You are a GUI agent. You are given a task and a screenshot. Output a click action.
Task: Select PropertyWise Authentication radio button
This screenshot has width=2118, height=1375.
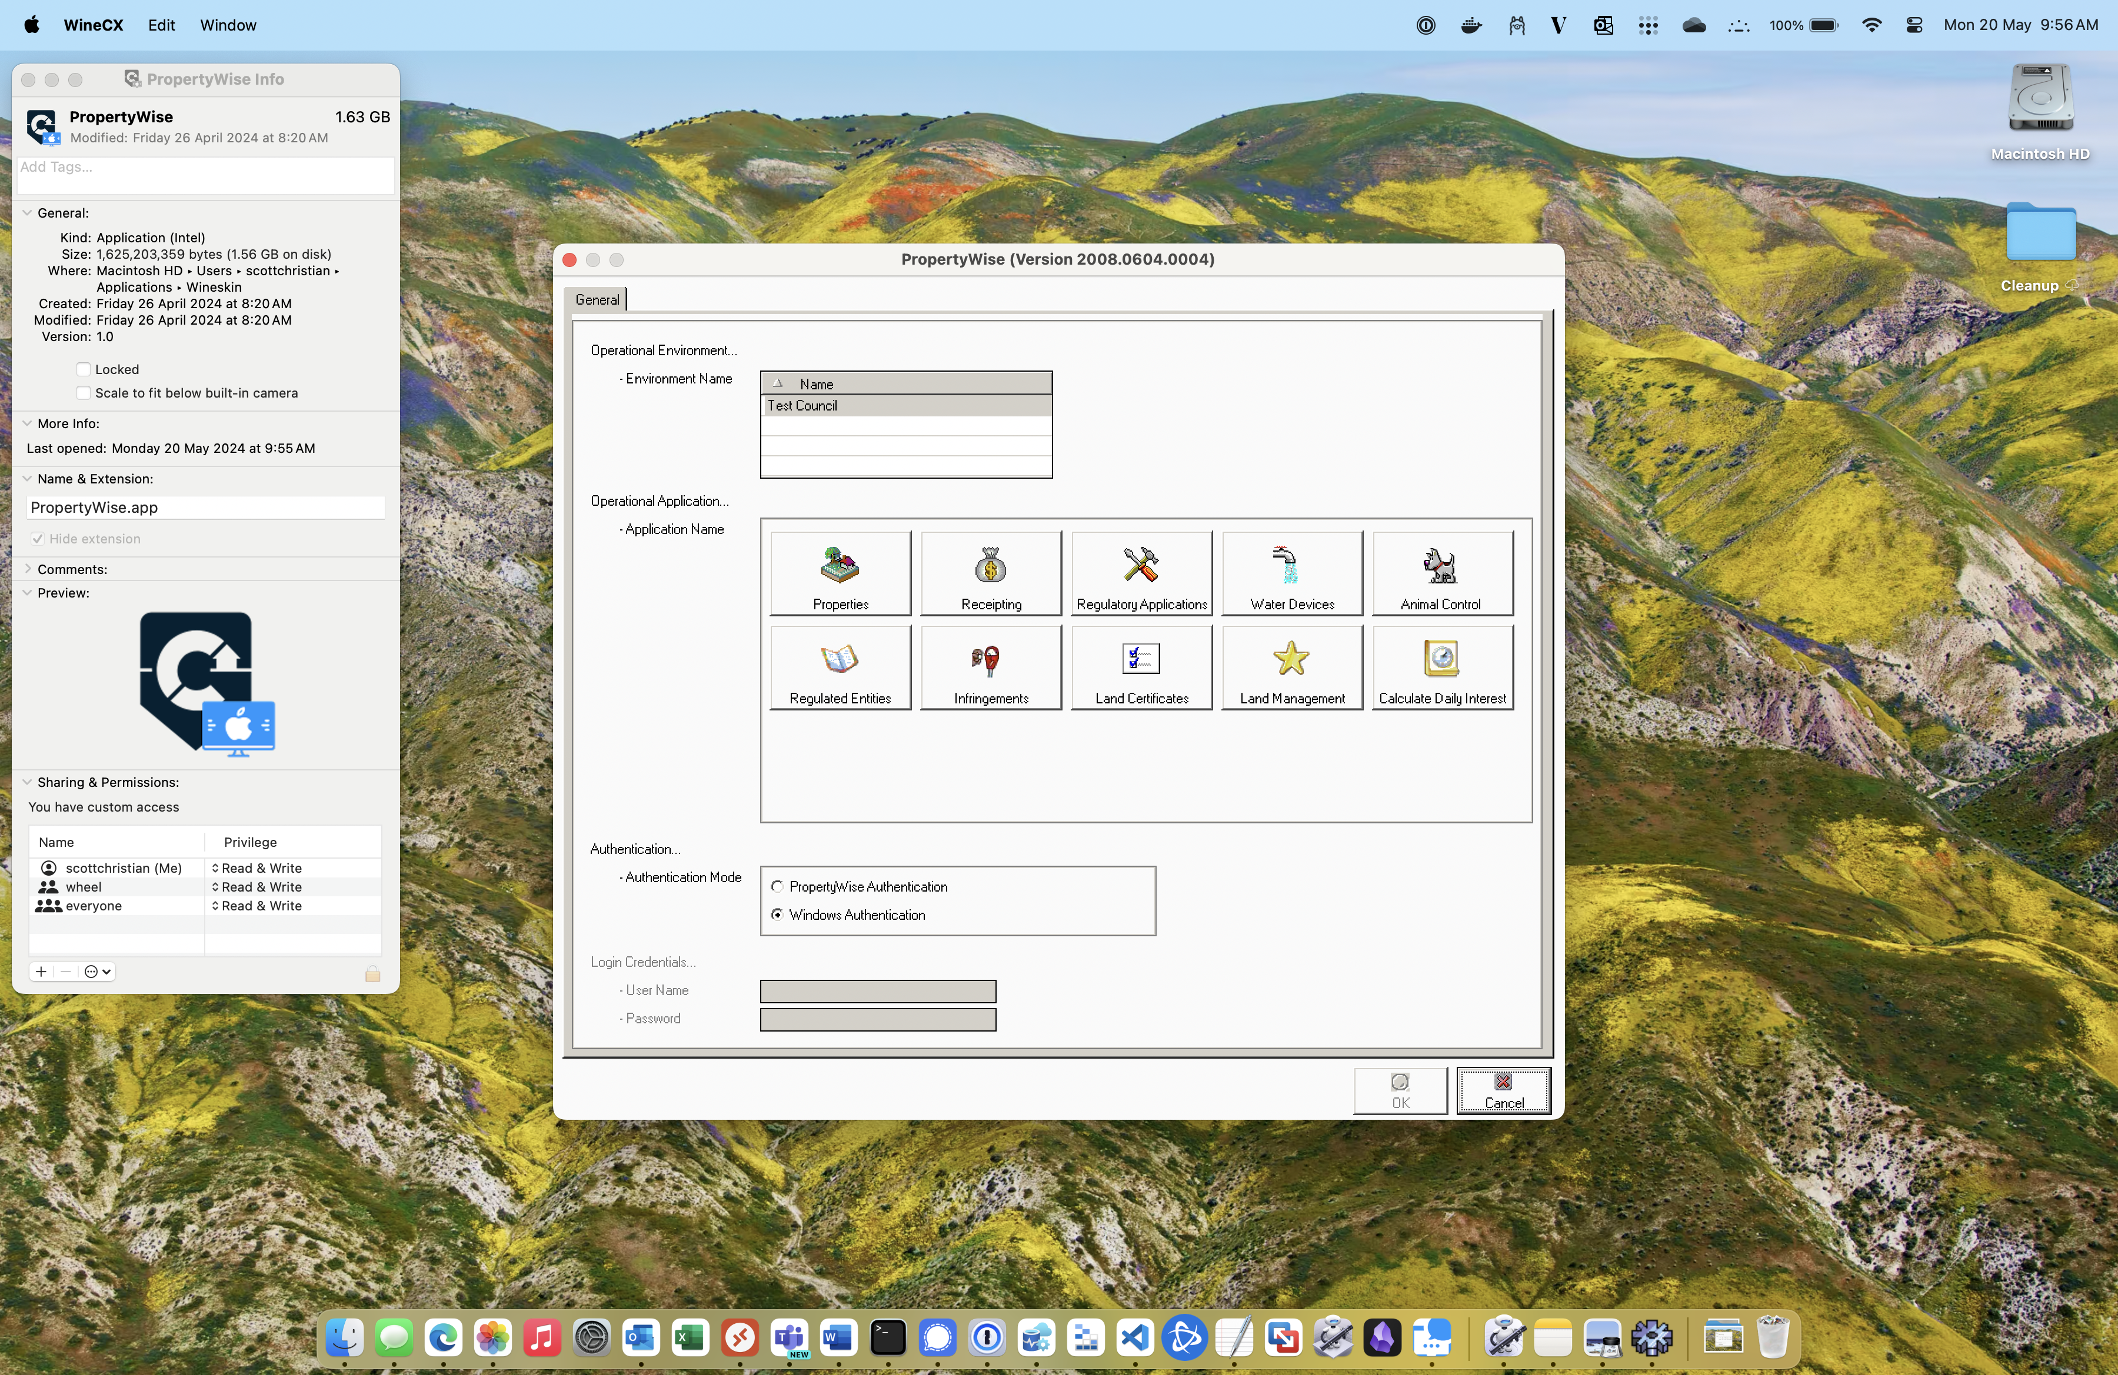click(x=777, y=886)
